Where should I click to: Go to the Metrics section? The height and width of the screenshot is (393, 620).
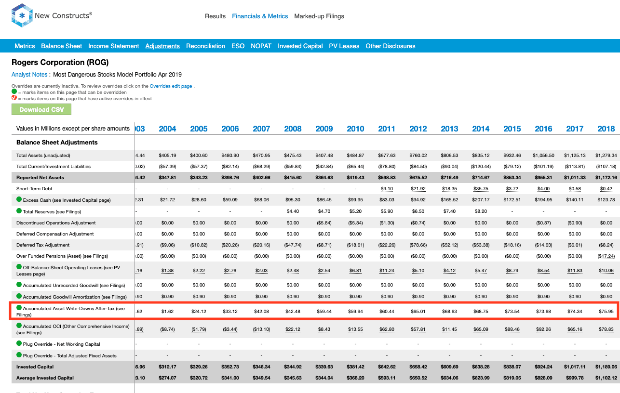(x=25, y=46)
